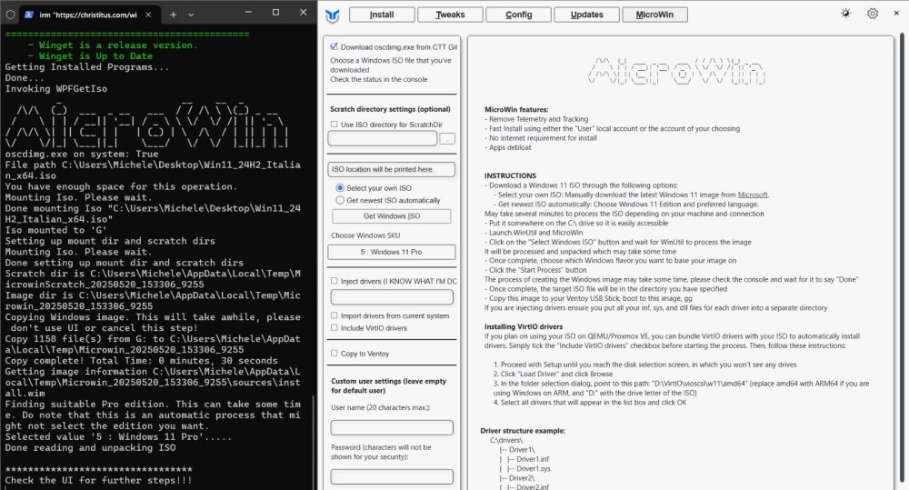Screen dimensions: 909x490
Task: Open the settings gear in WinUtil
Action: pyautogui.click(x=873, y=14)
